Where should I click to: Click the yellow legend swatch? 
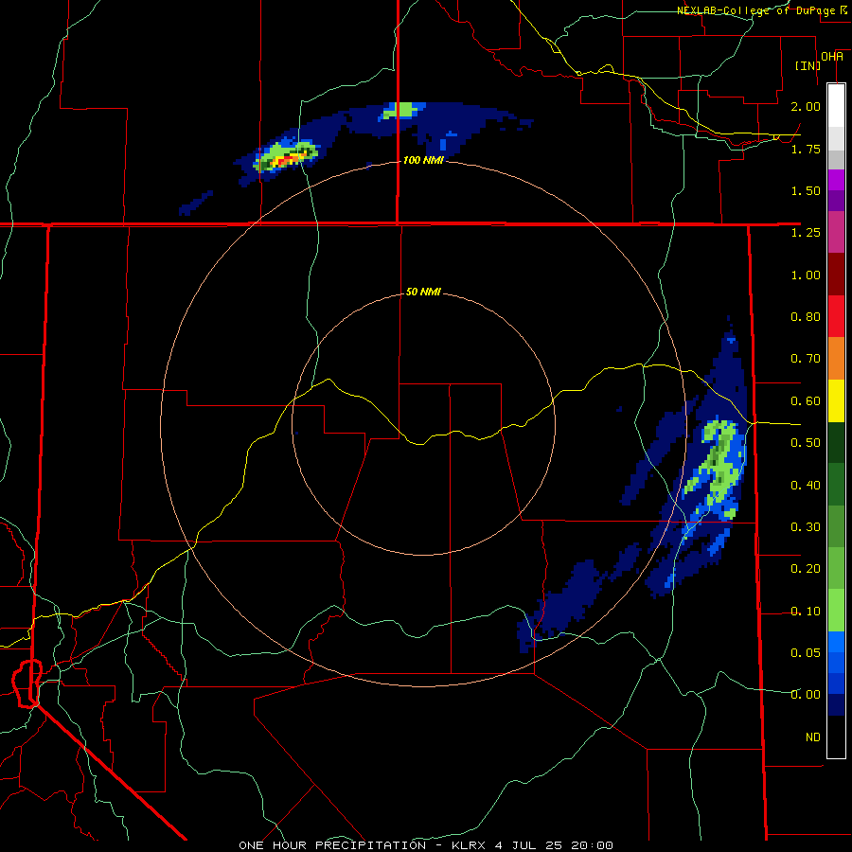tap(836, 401)
